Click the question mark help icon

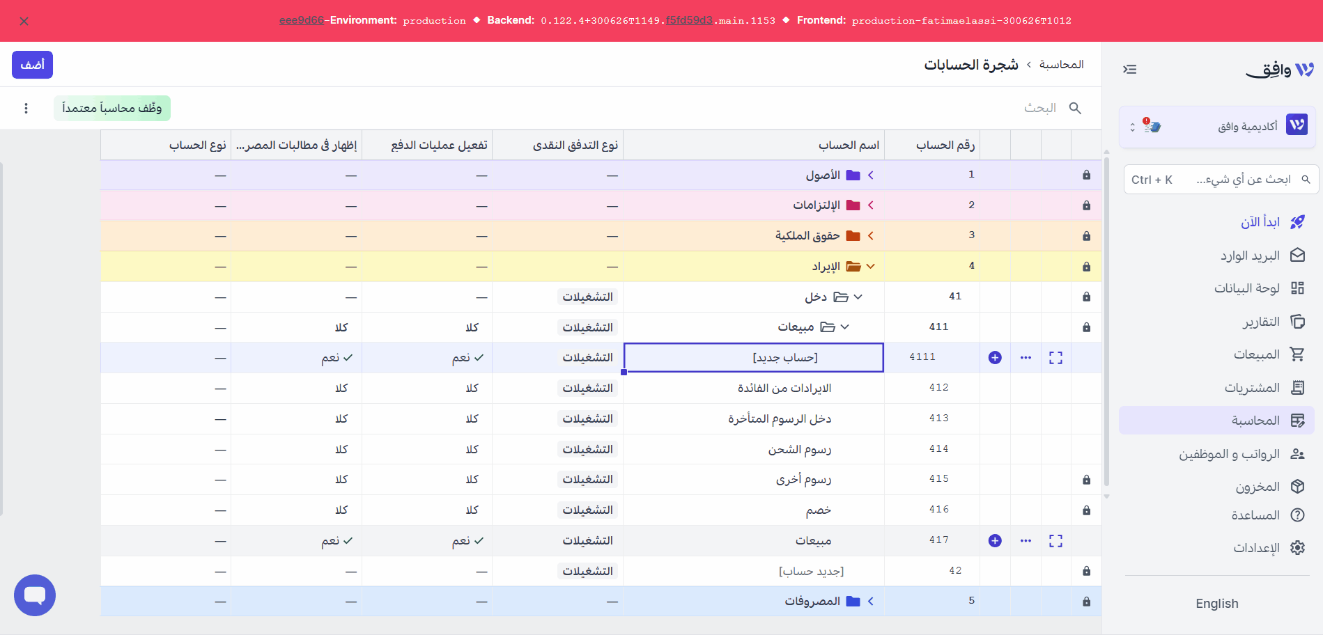1297,515
